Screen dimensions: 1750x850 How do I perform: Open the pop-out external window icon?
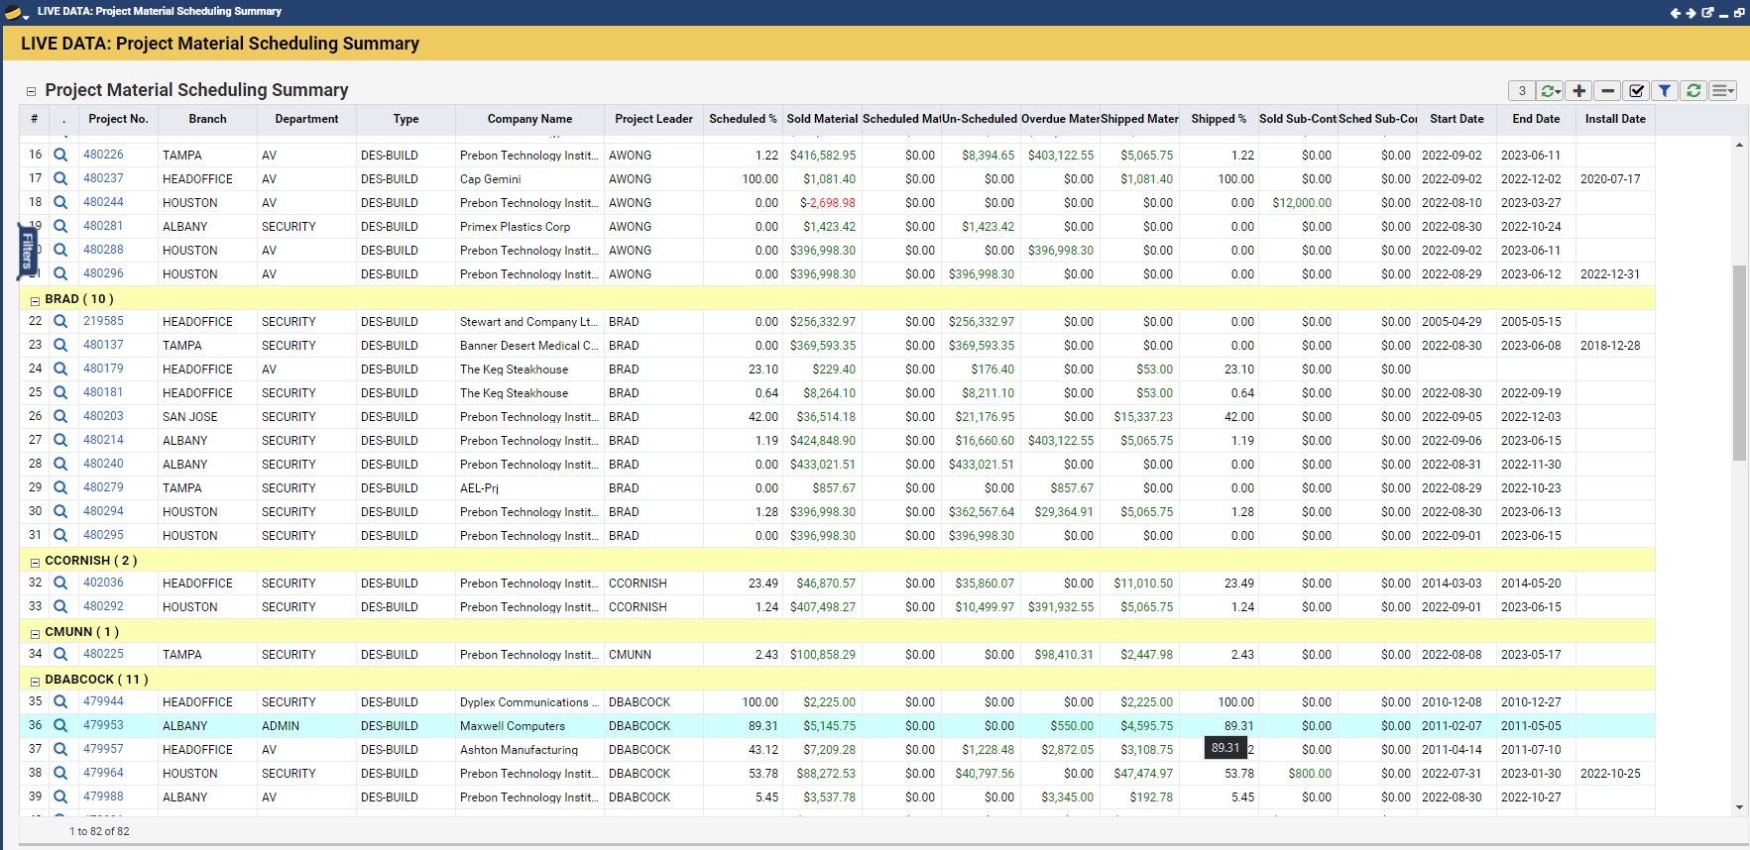(x=1707, y=13)
